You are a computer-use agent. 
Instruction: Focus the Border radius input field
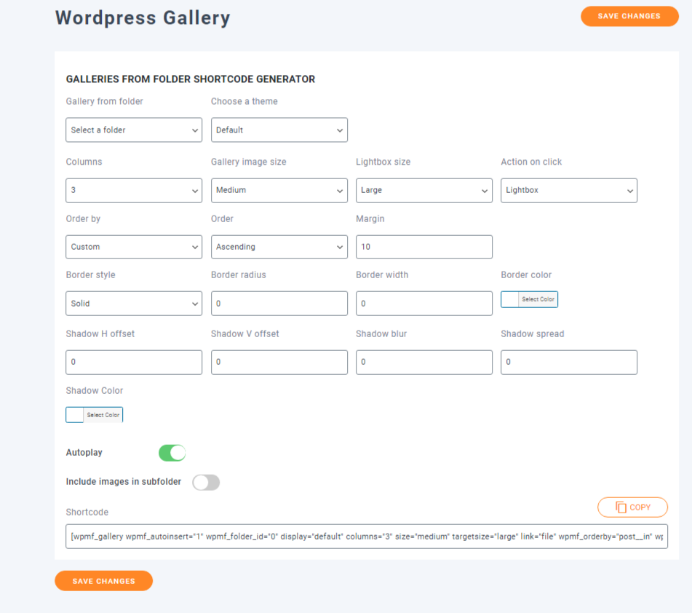coord(279,304)
